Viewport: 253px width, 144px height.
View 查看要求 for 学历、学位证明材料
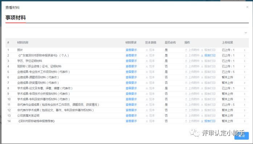(x=131, y=61)
